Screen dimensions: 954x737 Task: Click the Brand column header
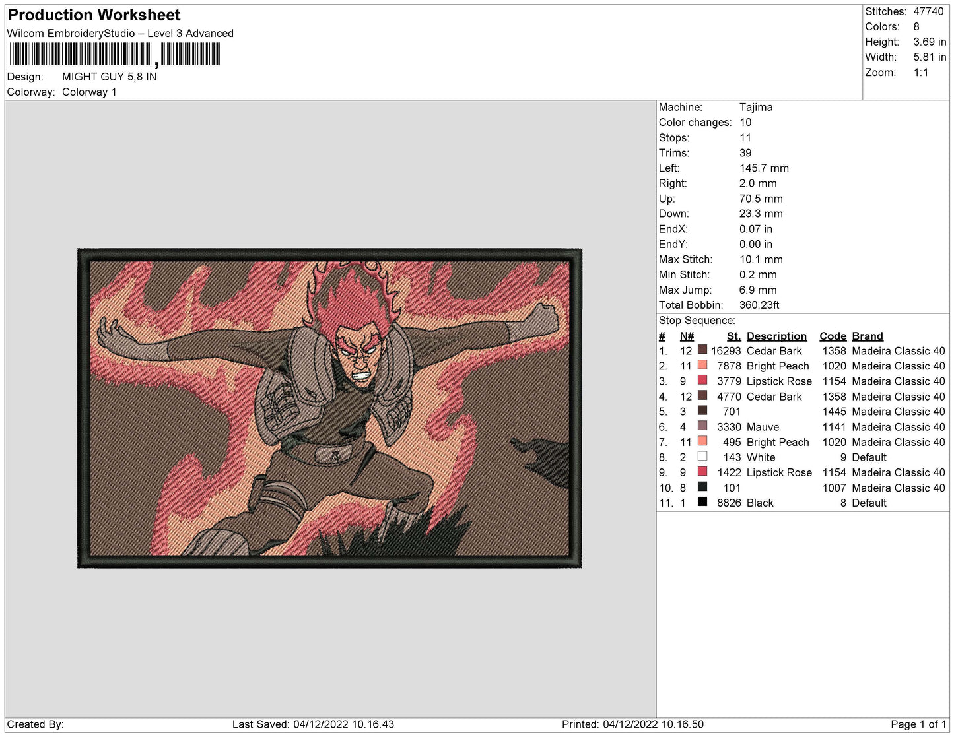[x=867, y=336]
